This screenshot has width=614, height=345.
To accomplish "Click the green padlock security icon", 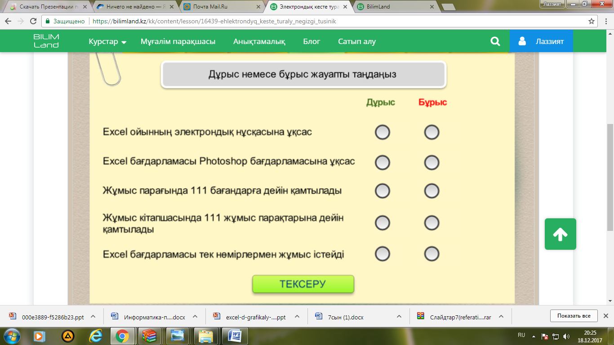I will tap(48, 21).
